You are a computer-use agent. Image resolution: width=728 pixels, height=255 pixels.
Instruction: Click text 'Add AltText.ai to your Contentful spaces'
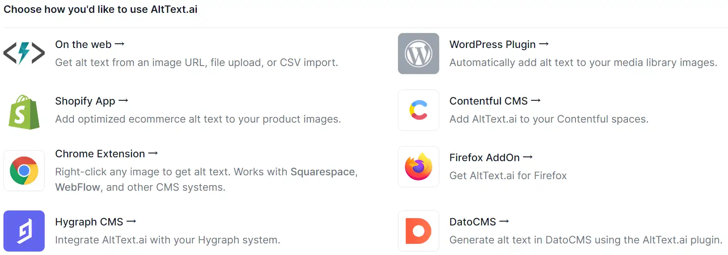549,119
